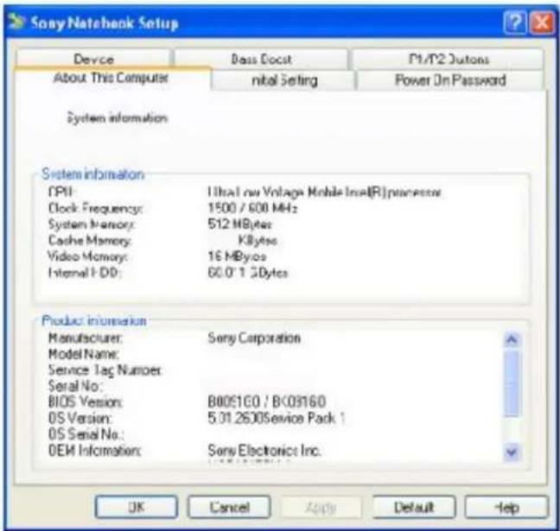Image resolution: width=560 pixels, height=531 pixels.
Task: Click the Sony Corporation value
Action: point(254,338)
